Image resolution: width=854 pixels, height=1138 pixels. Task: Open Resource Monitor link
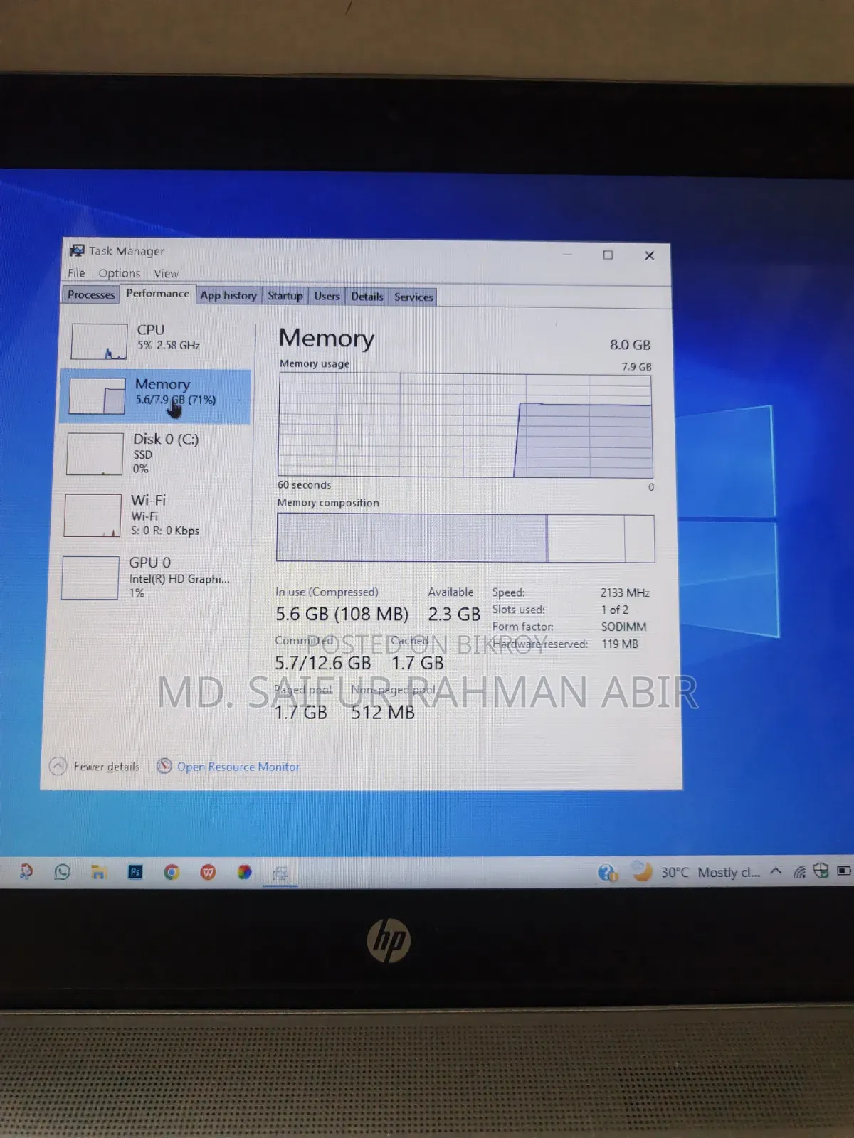pyautogui.click(x=238, y=767)
